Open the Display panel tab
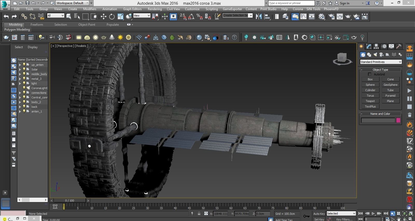Viewport: 415px width, 221px height. [391, 46]
